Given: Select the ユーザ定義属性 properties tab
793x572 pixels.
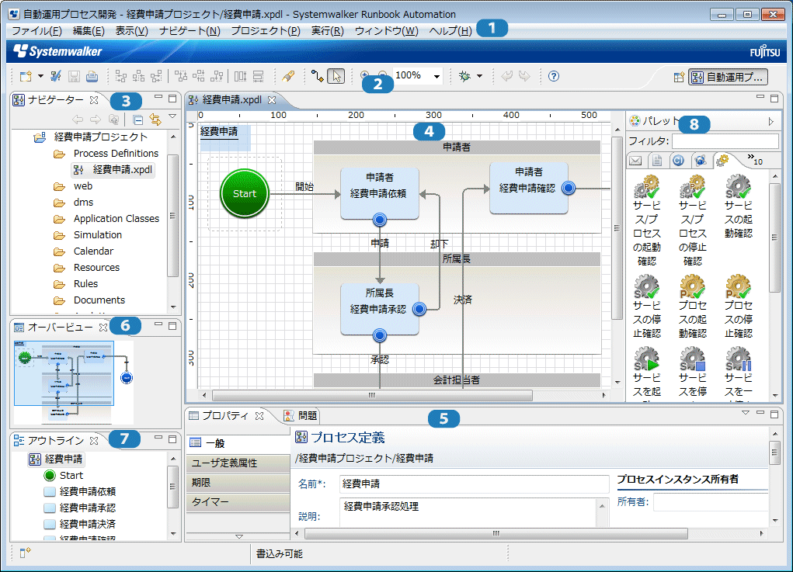Looking at the screenshot, I should [x=238, y=463].
